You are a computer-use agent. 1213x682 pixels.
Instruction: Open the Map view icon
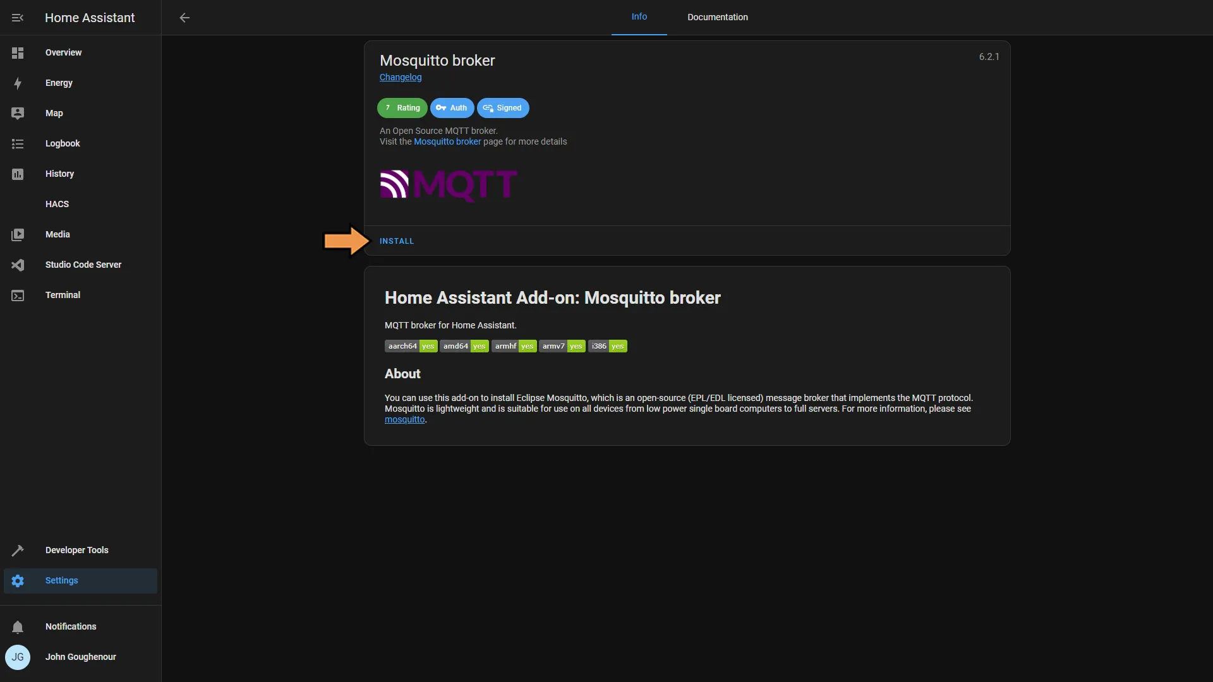tap(18, 113)
